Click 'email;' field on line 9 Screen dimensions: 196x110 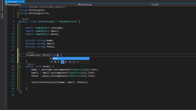click(55, 31)
